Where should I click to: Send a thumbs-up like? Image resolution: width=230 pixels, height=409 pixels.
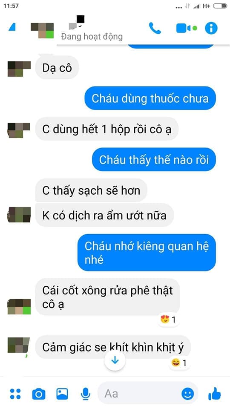(x=215, y=394)
